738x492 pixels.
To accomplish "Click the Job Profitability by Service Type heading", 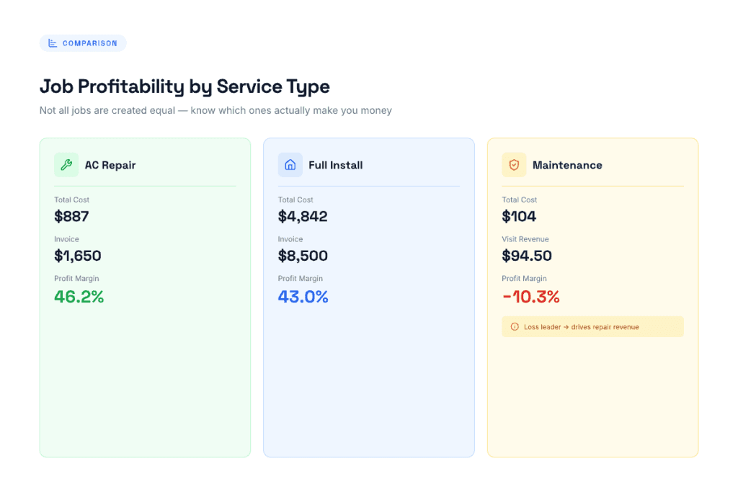I will point(184,86).
